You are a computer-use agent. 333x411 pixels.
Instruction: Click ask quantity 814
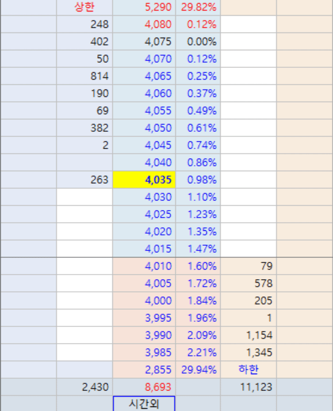pos(99,77)
